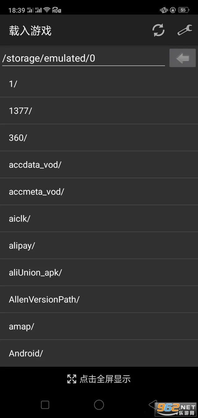Tap the Wi-Fi status icon
This screenshot has height=418, width=198.
(47, 10)
